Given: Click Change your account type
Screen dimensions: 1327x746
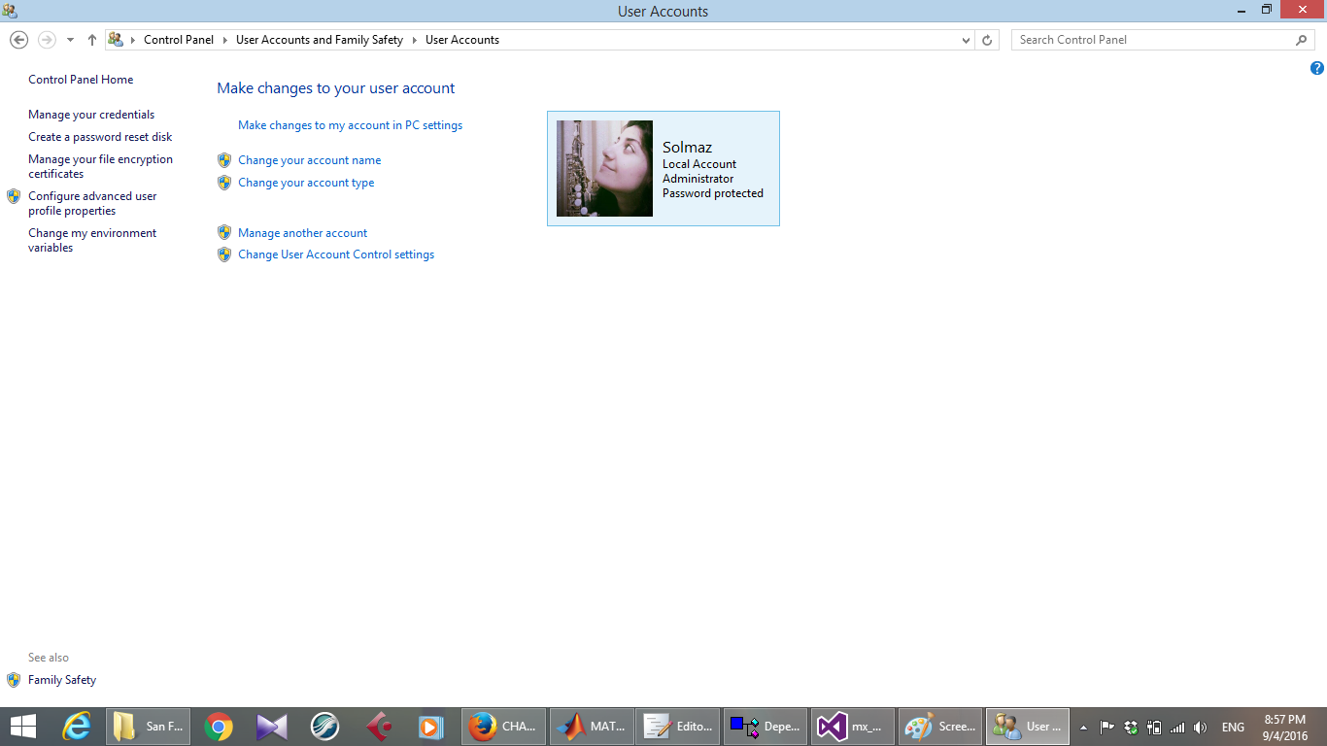Looking at the screenshot, I should [306, 183].
